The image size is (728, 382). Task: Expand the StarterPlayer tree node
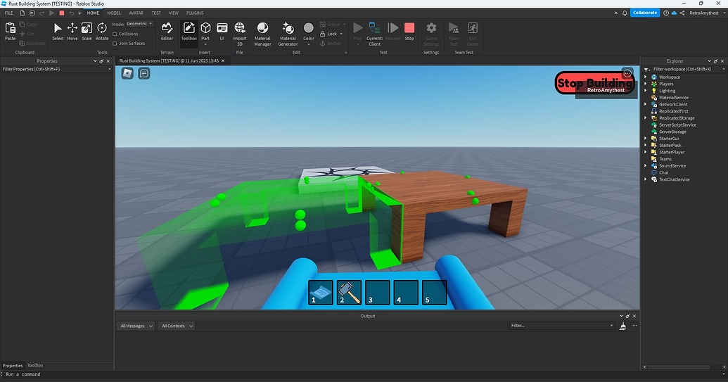pyautogui.click(x=646, y=152)
